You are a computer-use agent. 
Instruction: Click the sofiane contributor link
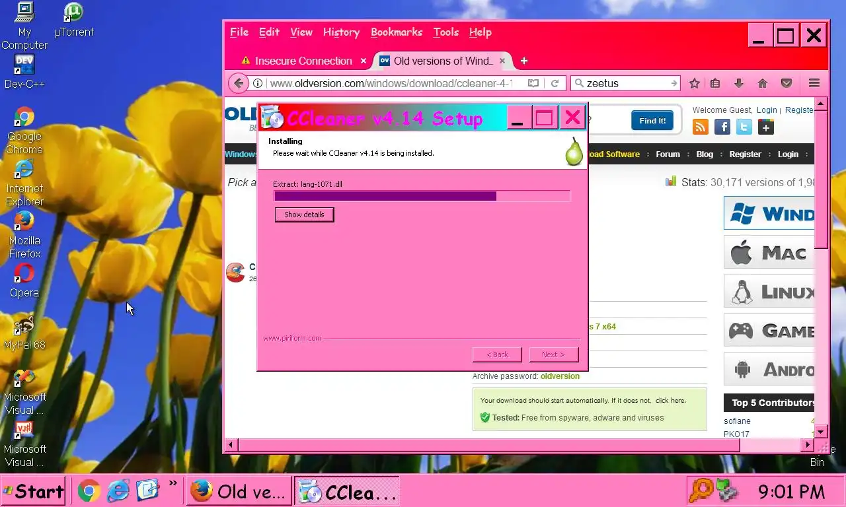click(737, 421)
